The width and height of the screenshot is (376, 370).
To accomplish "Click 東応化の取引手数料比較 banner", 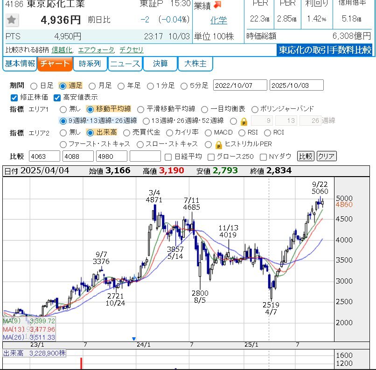I will pyautogui.click(x=325, y=50).
